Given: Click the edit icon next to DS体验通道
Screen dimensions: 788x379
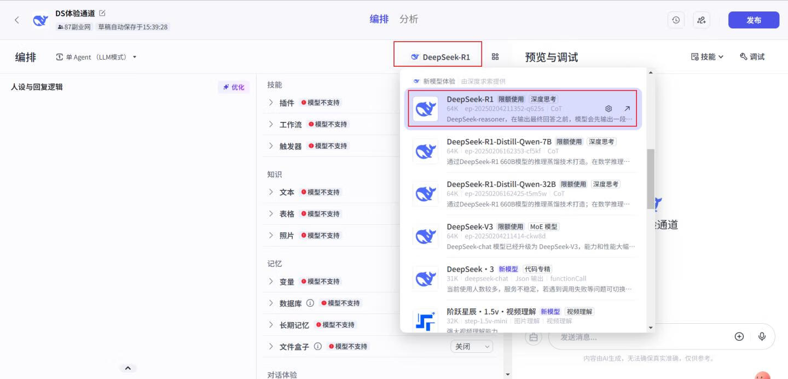Looking at the screenshot, I should tap(101, 13).
